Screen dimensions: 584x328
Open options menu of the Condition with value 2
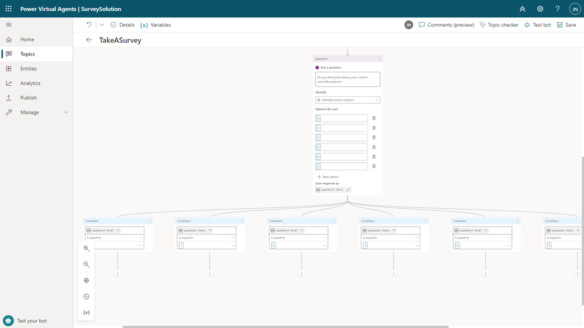[334, 221]
